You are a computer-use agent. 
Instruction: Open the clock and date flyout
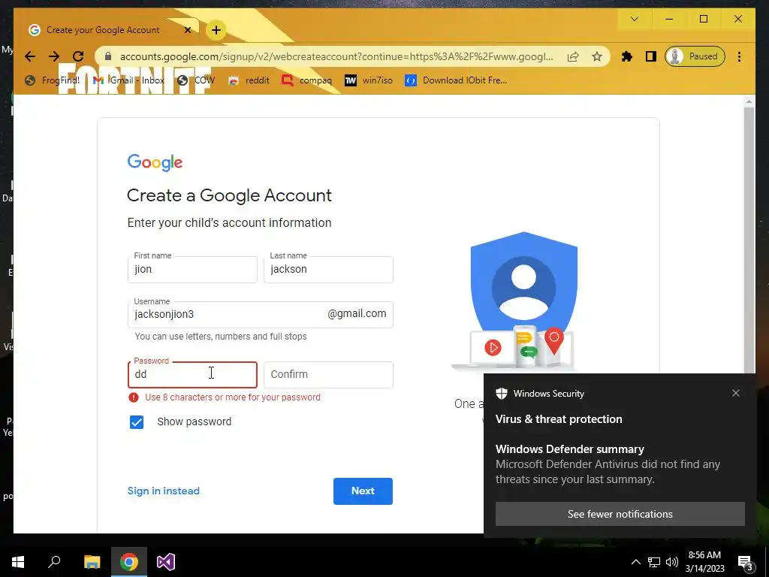click(x=704, y=562)
